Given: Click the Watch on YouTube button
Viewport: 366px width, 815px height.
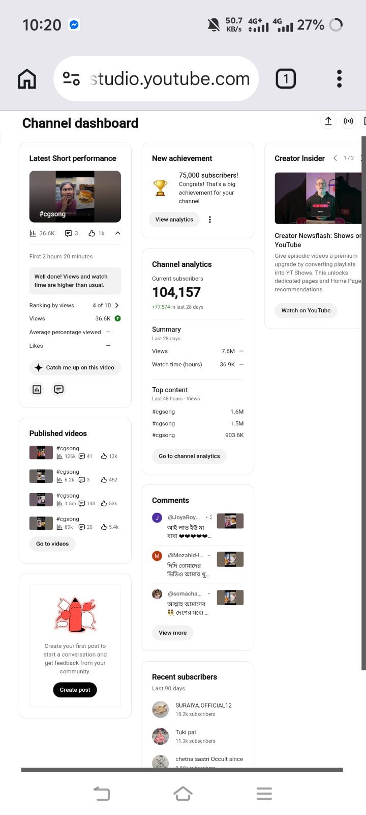Looking at the screenshot, I should tap(306, 310).
